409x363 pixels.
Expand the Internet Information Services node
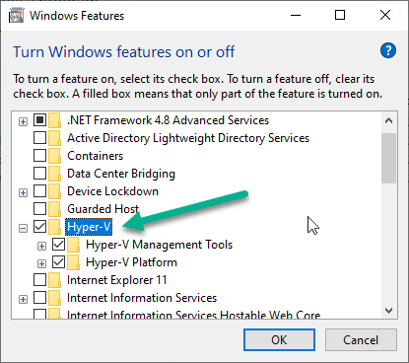tap(23, 299)
